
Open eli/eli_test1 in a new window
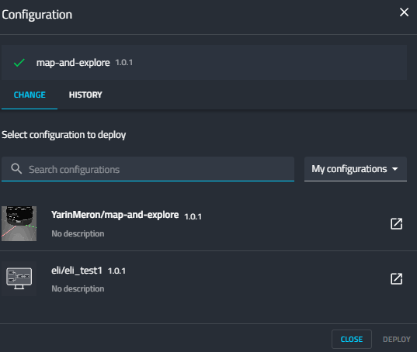point(396,279)
